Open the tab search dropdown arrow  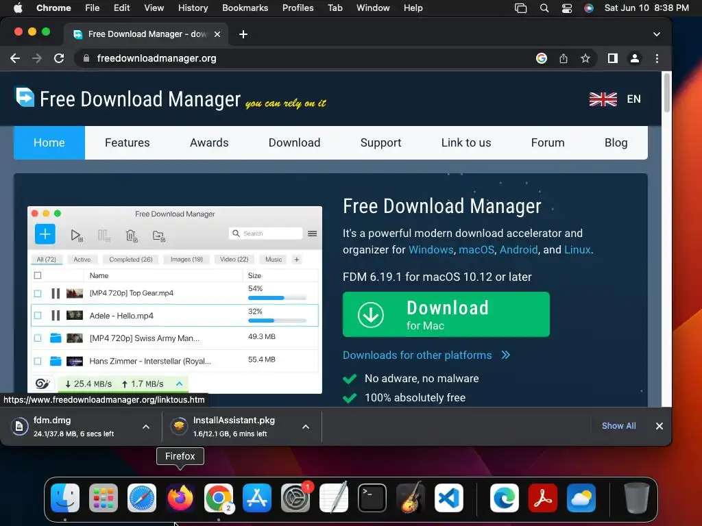[x=656, y=34]
